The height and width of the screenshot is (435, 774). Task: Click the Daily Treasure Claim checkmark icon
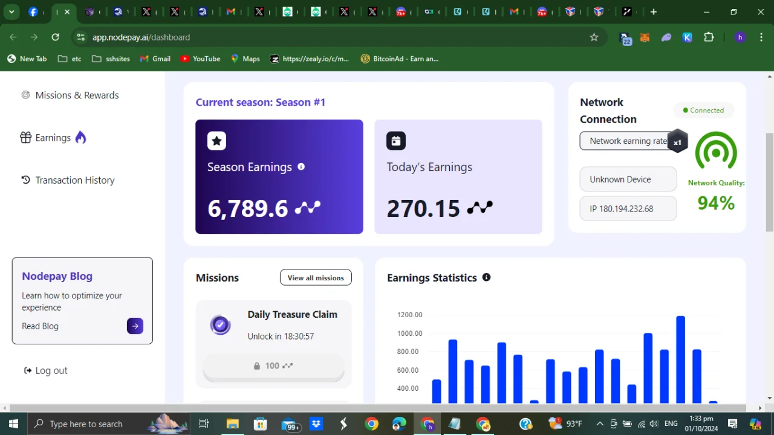coord(220,325)
